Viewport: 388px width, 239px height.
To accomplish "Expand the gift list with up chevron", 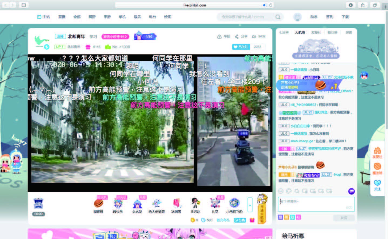I will pos(250,205).
